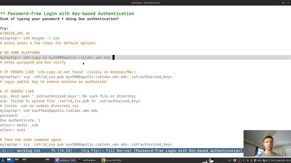Image resolution: width=291 pixels, height=163 pixels.
Task: Click 'worklog.txt' buffer name in mode line
Action: tap(29, 151)
